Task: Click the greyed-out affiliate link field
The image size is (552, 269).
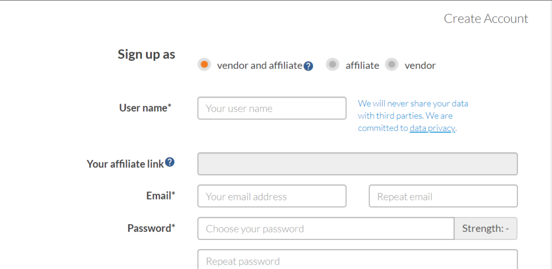Action: tap(357, 164)
